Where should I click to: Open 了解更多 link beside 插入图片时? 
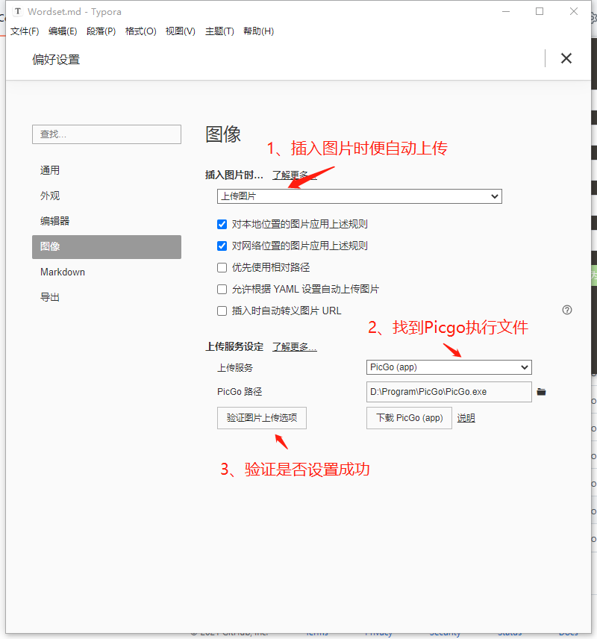[x=294, y=175]
